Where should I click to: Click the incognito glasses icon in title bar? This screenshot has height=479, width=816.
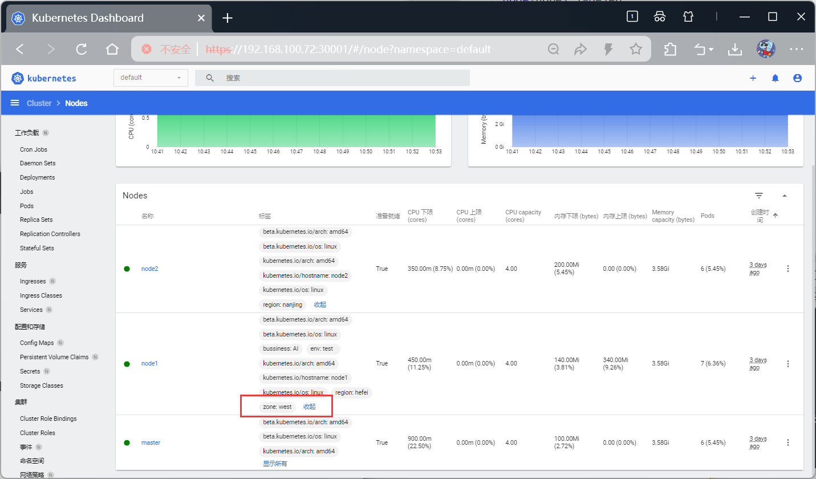(x=660, y=17)
